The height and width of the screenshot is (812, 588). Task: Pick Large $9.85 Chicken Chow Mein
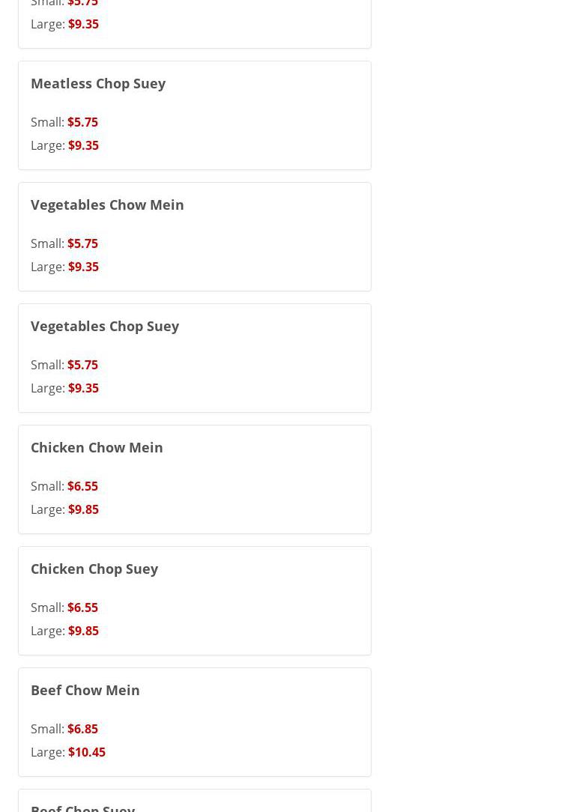(64, 509)
